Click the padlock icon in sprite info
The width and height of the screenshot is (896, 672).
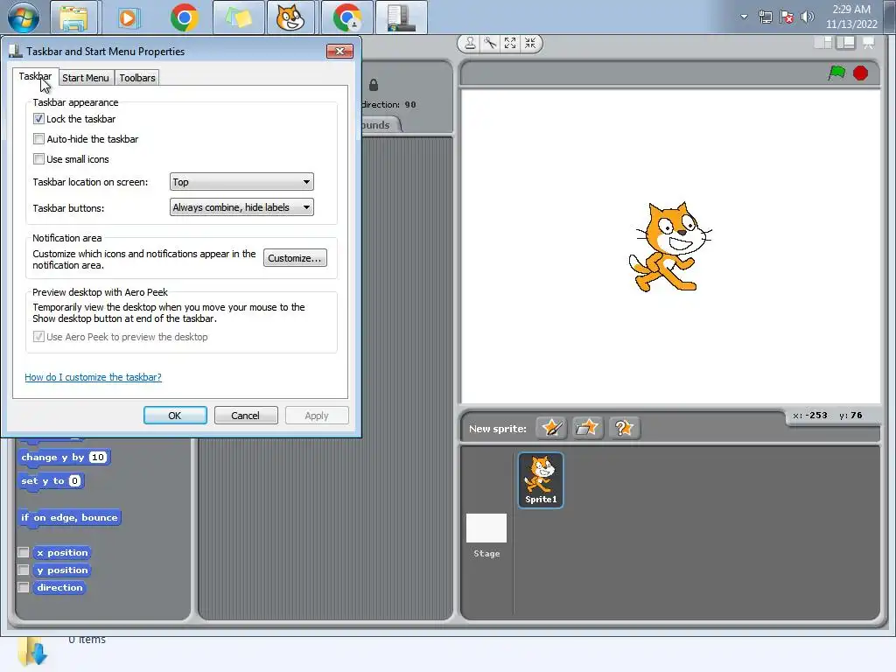click(373, 85)
